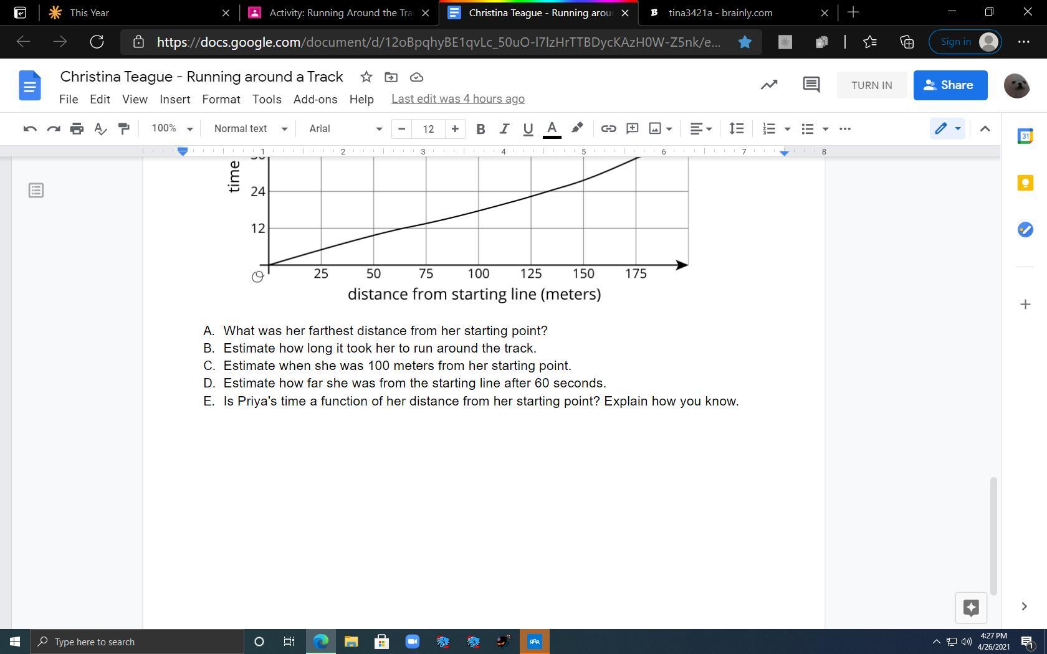Show more toolbar options ellipsis
This screenshot has height=654, width=1047.
tap(845, 128)
